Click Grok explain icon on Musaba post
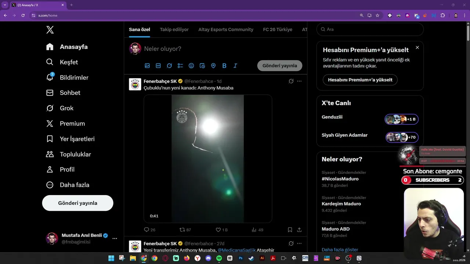The width and height of the screenshot is (470, 264). [x=291, y=81]
